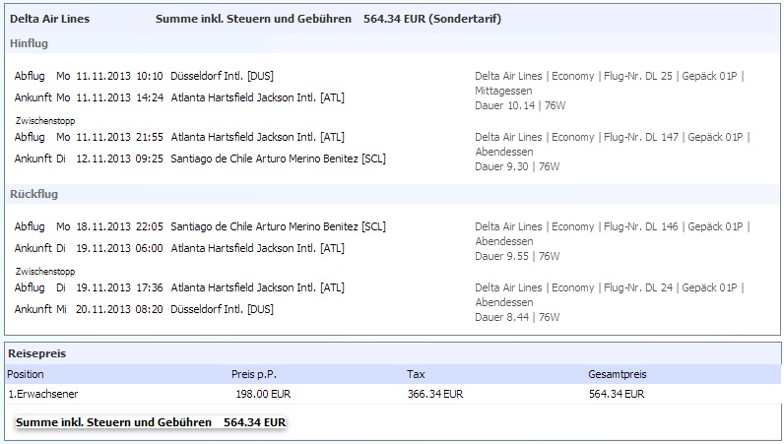Select the Flug-Nr. DL 146 details text
Viewport: 784px width, 444px height.
(641, 226)
